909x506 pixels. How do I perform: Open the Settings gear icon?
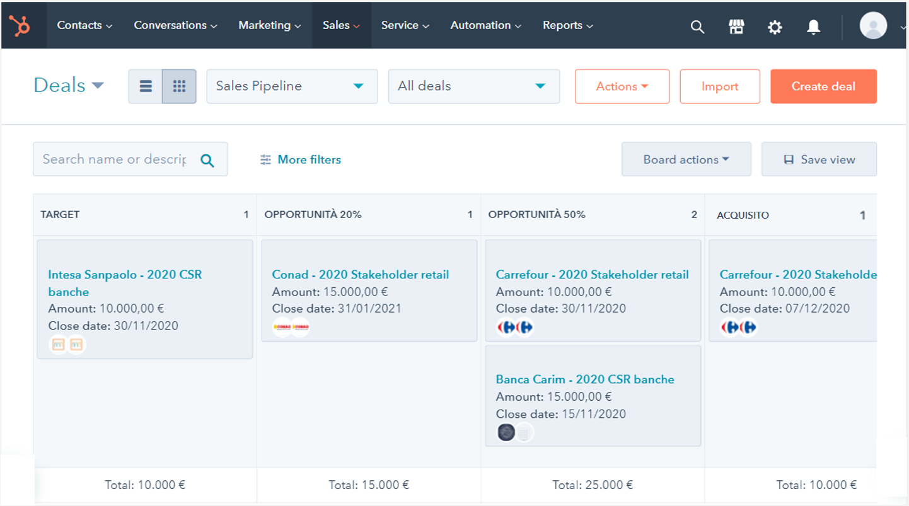point(775,27)
